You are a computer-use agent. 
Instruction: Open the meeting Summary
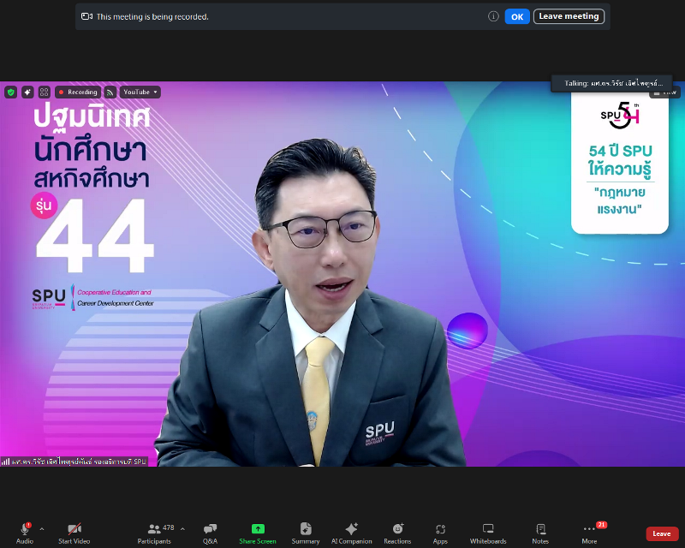pyautogui.click(x=306, y=533)
